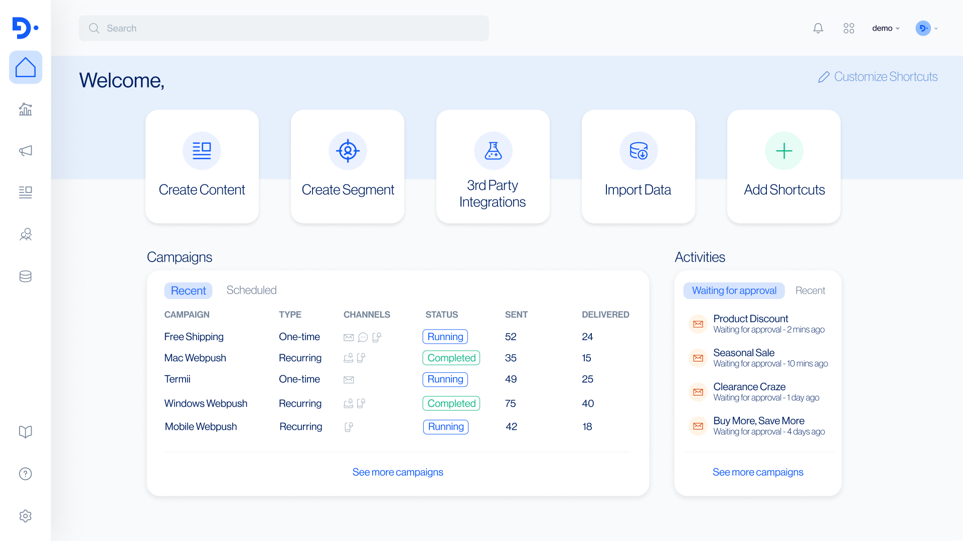Select the Waiting for approval tab
The image size is (963, 541).
click(734, 291)
